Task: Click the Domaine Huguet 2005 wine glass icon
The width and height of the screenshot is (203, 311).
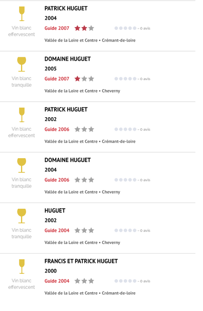Action: pyautogui.click(x=22, y=64)
